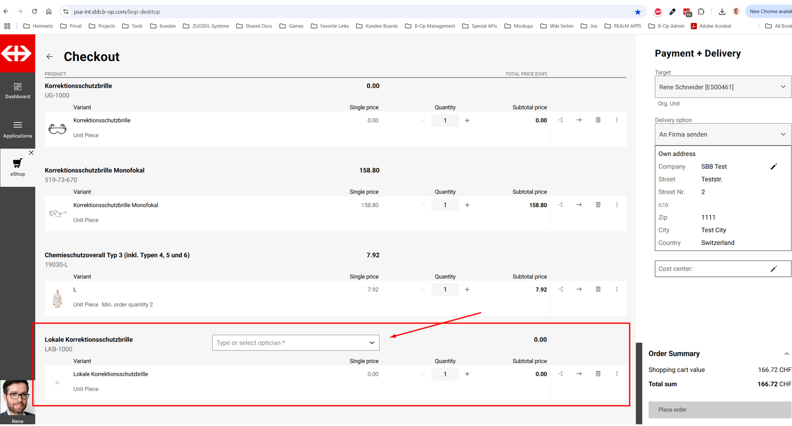This screenshot has height=426, width=792.
Task: Expand the Delivery option dropdown
Action: pos(723,134)
